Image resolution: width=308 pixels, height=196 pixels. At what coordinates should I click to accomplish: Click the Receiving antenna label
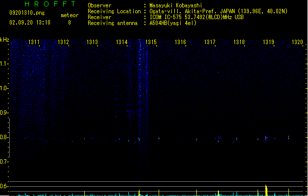coord(113,23)
